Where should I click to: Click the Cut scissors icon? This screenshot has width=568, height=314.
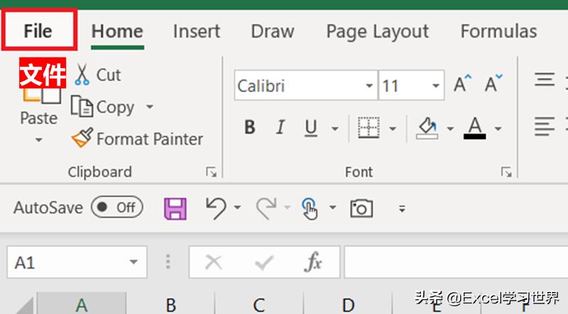82,74
